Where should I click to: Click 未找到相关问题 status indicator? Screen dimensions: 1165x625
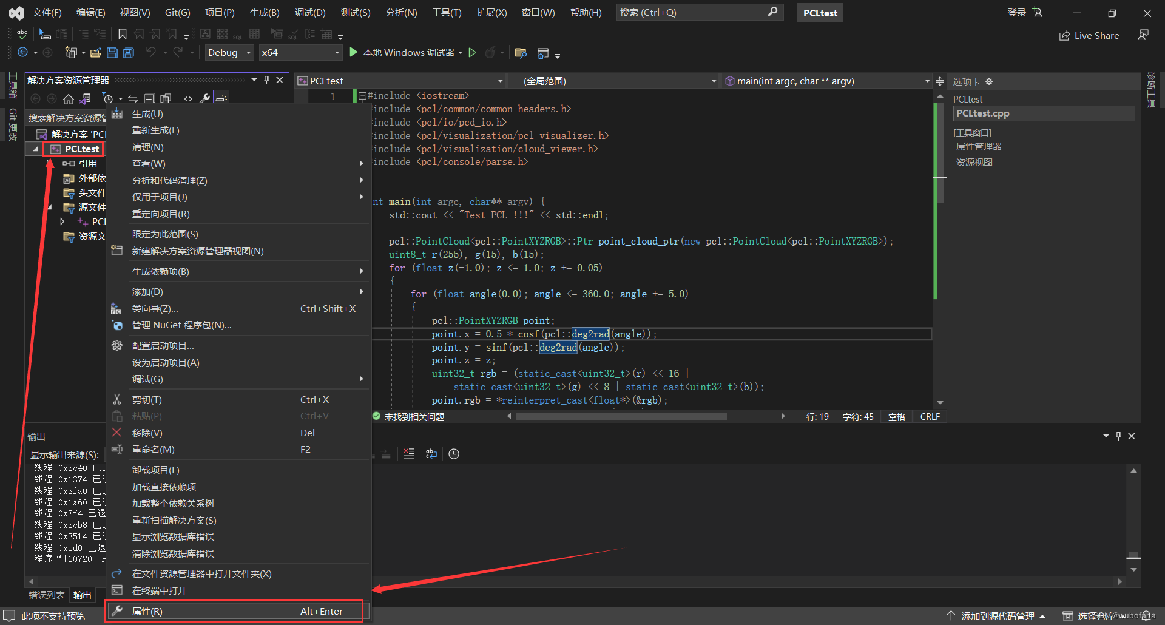point(408,417)
